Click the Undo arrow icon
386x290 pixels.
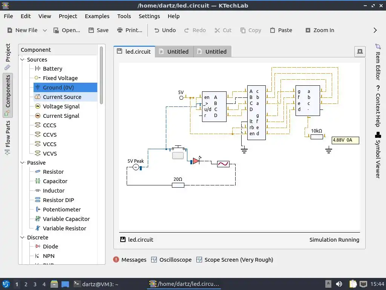(156, 30)
